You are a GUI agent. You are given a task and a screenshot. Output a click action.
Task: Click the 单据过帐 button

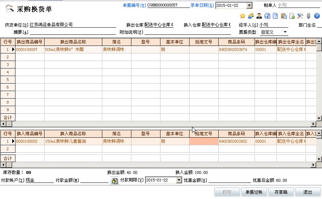click(x=254, y=192)
